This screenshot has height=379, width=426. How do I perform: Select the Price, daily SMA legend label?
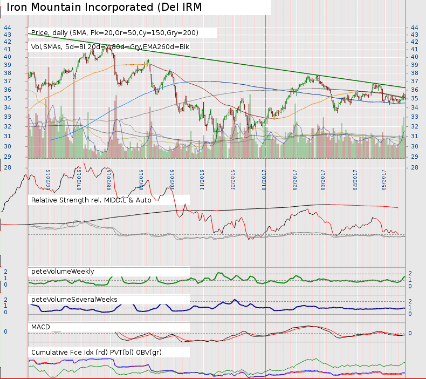pos(115,33)
